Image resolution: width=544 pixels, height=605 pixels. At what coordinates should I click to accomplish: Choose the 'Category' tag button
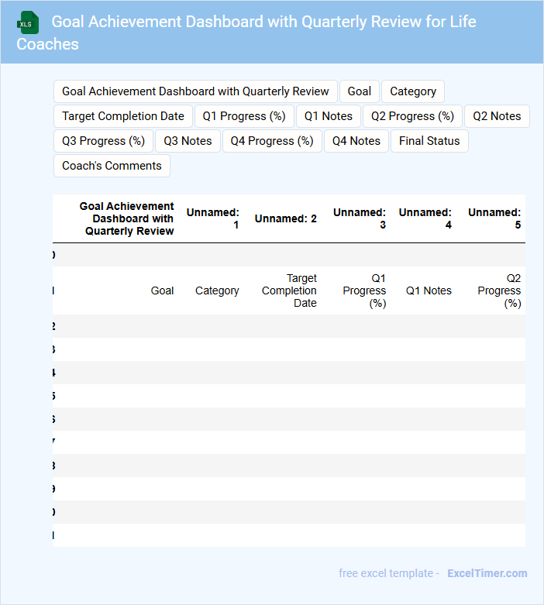413,91
